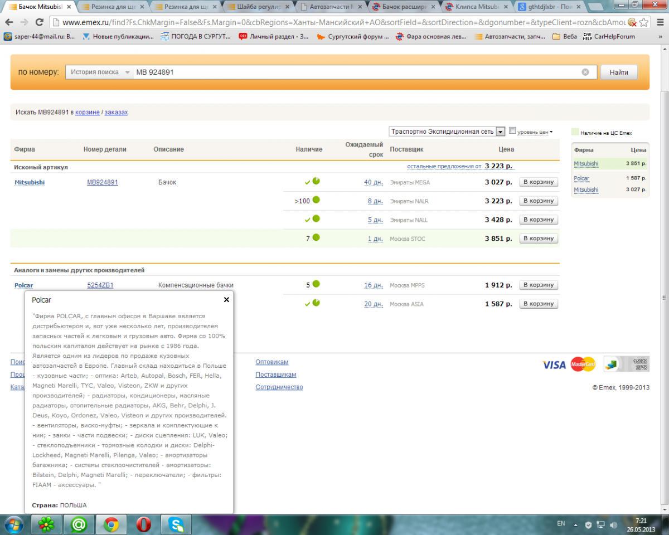Open the 40 дн. delivery term link
This screenshot has width=669, height=535.
coord(374,182)
